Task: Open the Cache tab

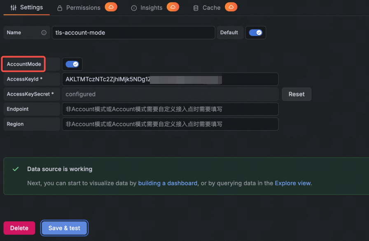Action: coord(211,8)
